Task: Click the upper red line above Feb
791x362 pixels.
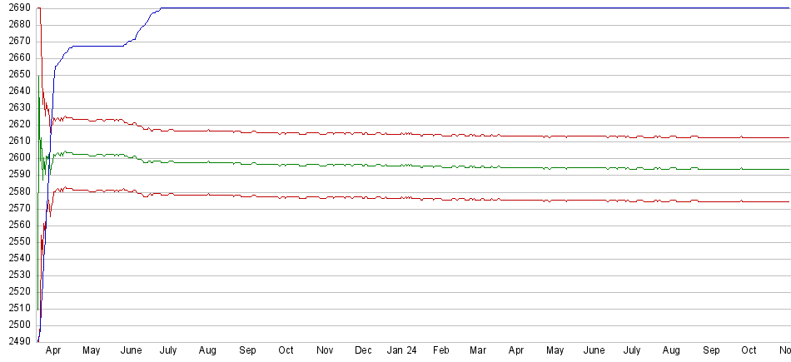Action: (x=440, y=135)
